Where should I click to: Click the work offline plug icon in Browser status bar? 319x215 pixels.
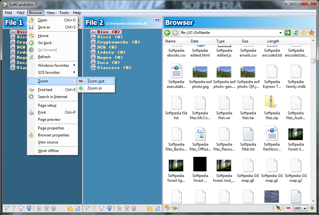[x=278, y=208]
